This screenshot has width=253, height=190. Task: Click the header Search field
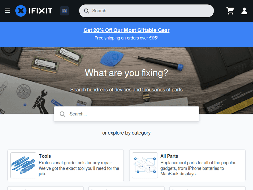(x=146, y=11)
